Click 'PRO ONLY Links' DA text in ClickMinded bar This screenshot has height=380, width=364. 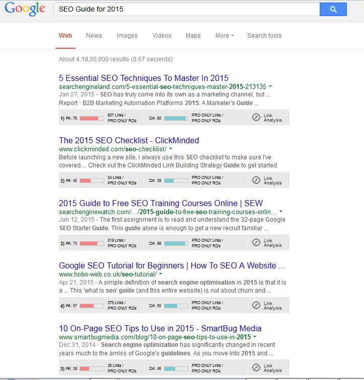pos(207,177)
